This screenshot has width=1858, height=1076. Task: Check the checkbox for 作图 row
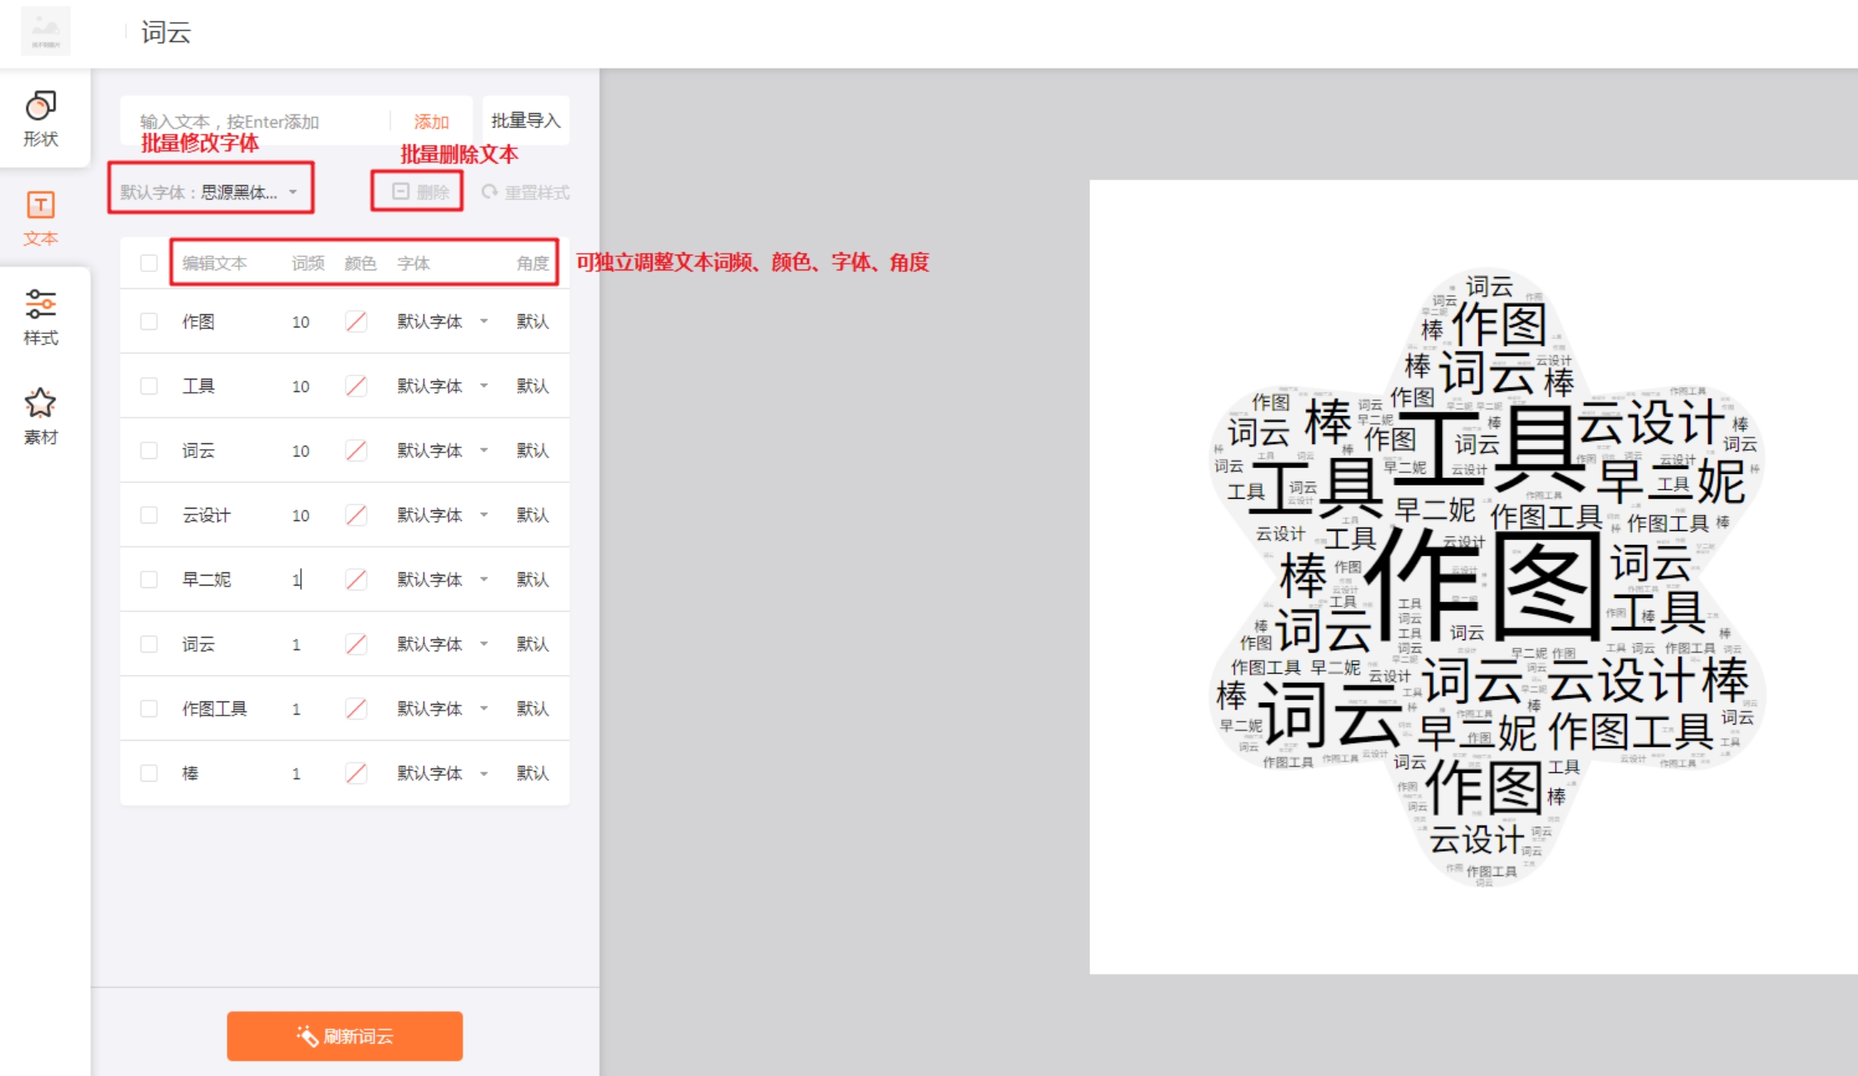pos(149,322)
